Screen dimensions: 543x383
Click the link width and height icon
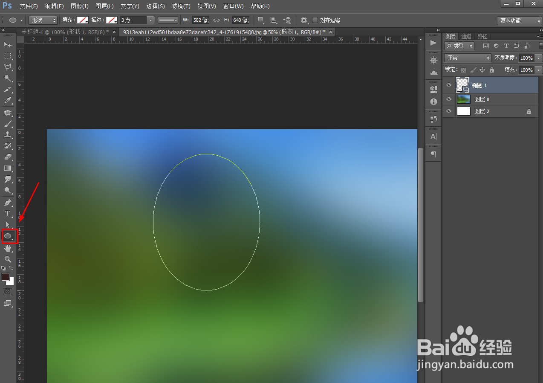pyautogui.click(x=216, y=20)
